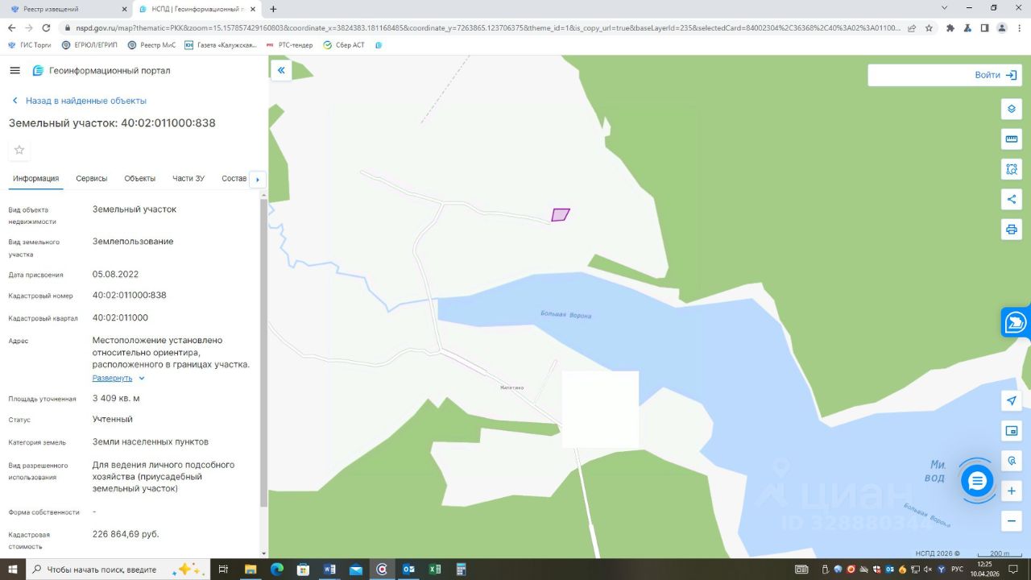Screen dimensions: 1031x580
Task: Center map on my location
Action: coord(1012,400)
